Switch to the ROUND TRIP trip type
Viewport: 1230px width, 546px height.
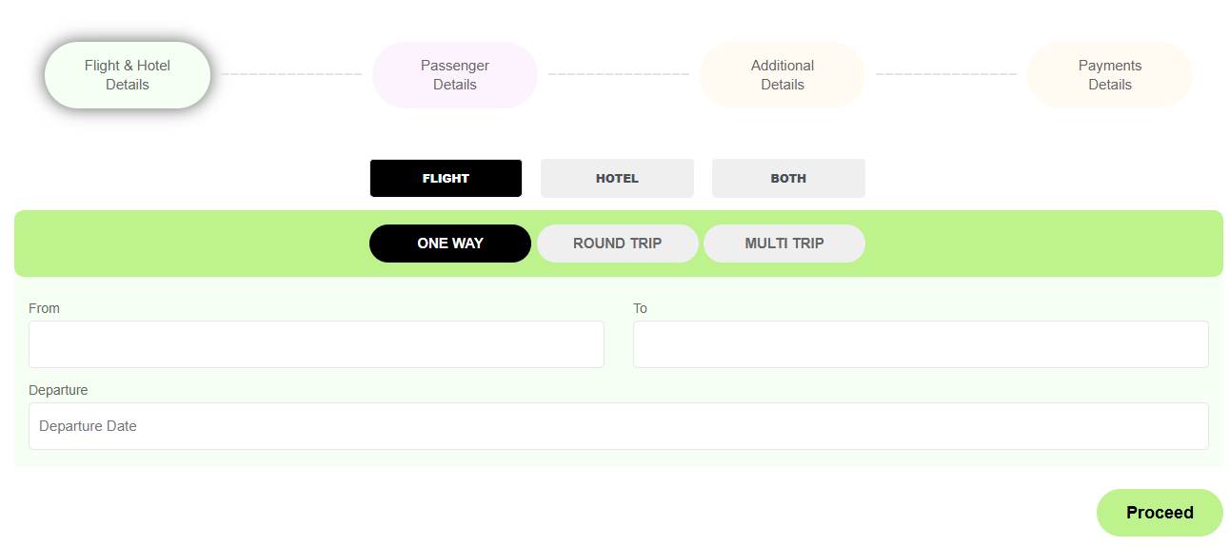click(618, 244)
